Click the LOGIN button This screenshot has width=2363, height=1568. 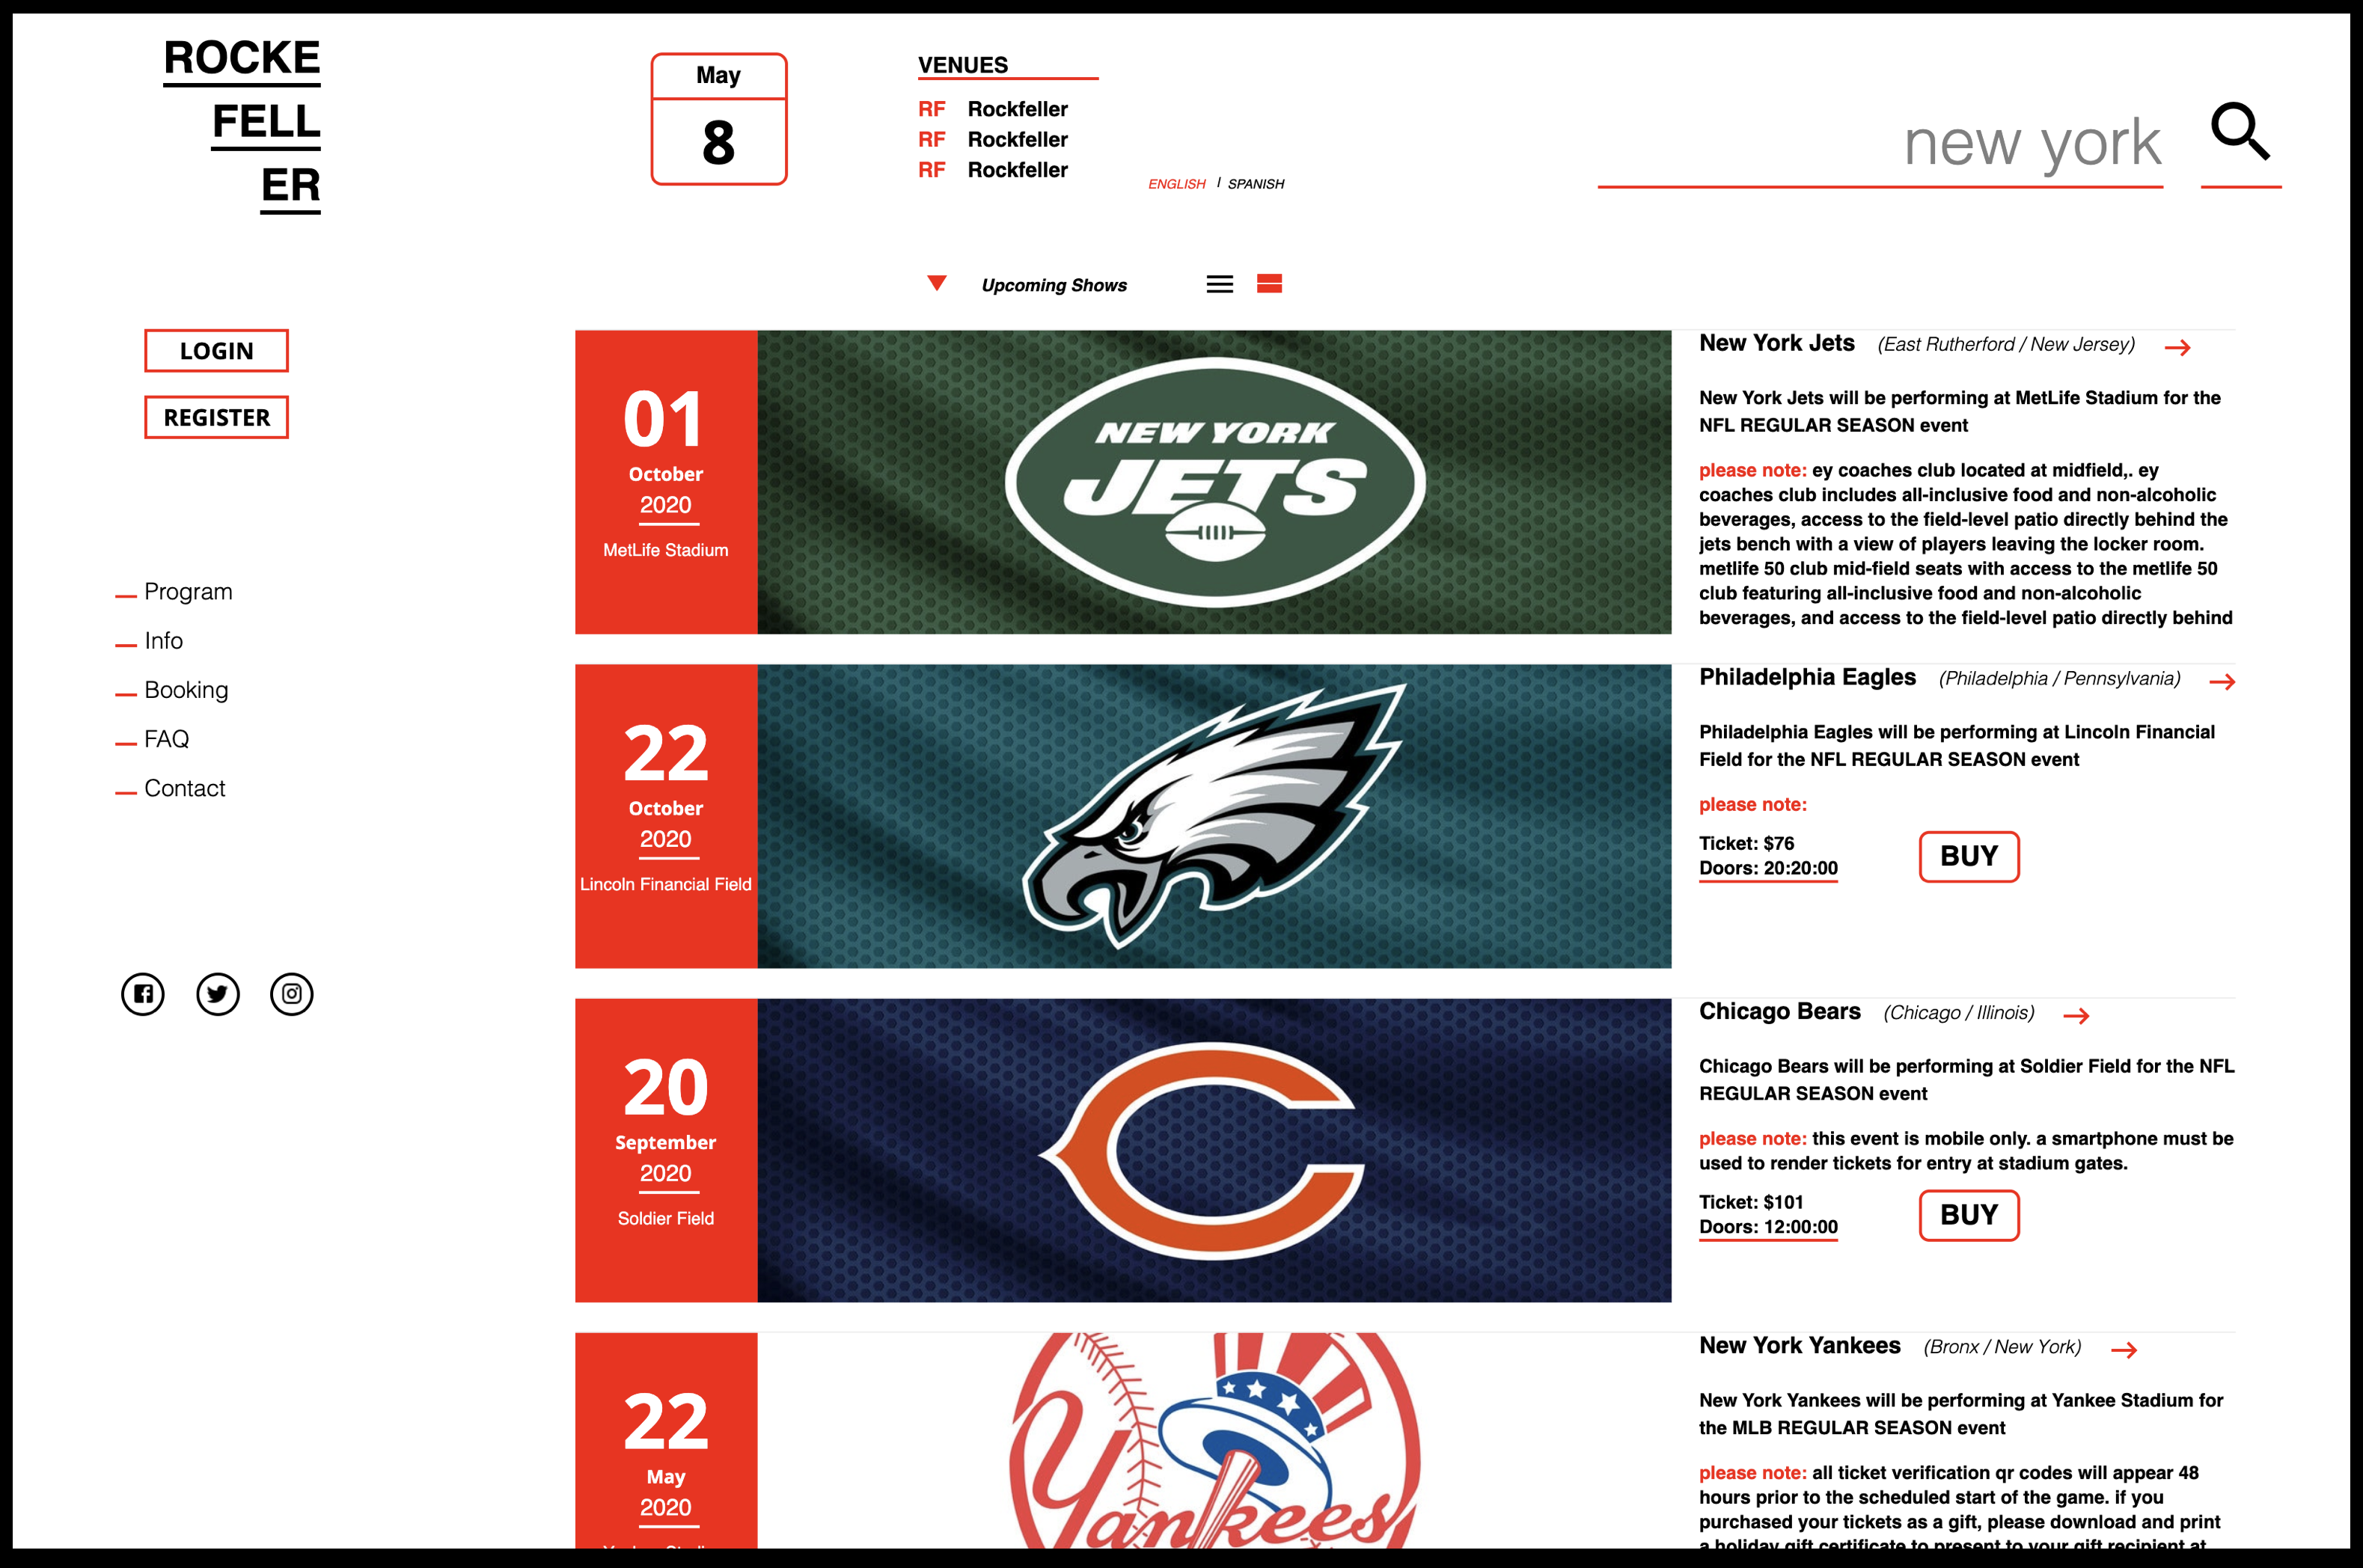pyautogui.click(x=216, y=351)
